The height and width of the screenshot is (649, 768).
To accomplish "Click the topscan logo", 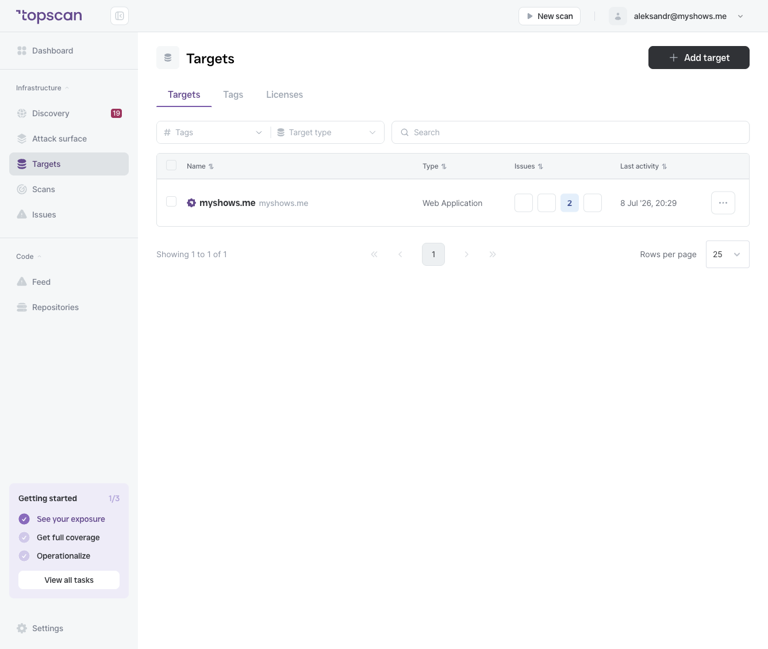I will [49, 16].
